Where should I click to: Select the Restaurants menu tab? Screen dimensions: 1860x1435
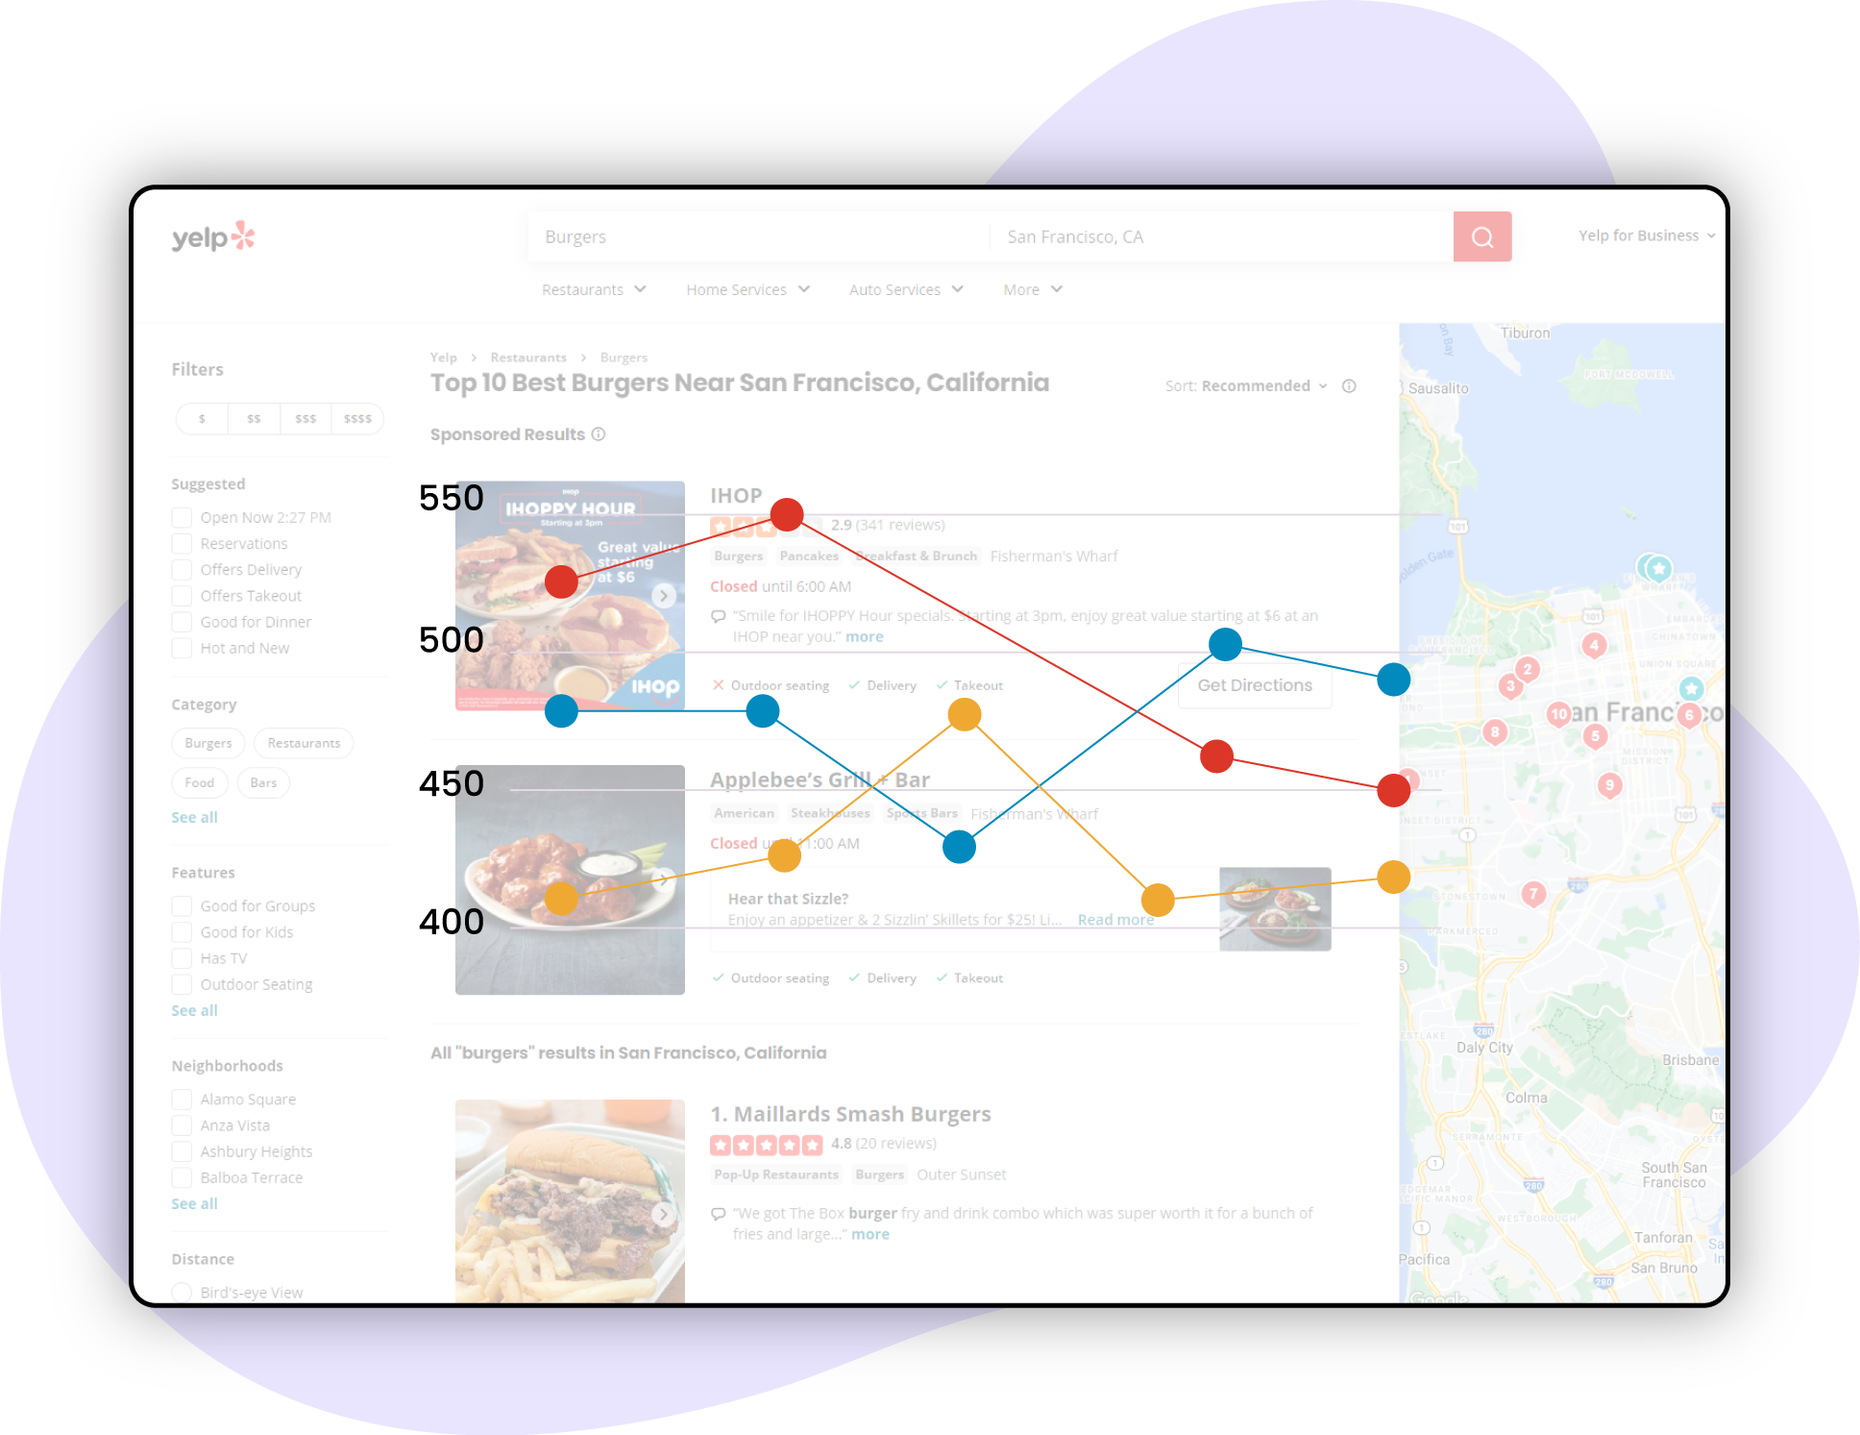click(592, 289)
